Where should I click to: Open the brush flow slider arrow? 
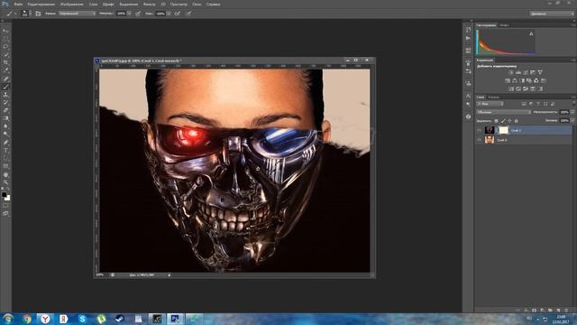(x=169, y=14)
